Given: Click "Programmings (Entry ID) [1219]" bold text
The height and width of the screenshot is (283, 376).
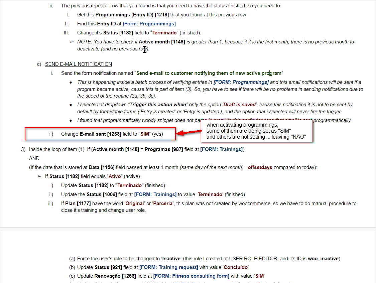Looking at the screenshot, I should pyautogui.click(x=132, y=15).
